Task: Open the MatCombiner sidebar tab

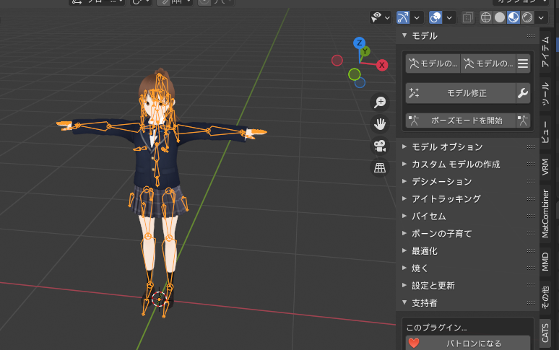Action: pyautogui.click(x=545, y=214)
